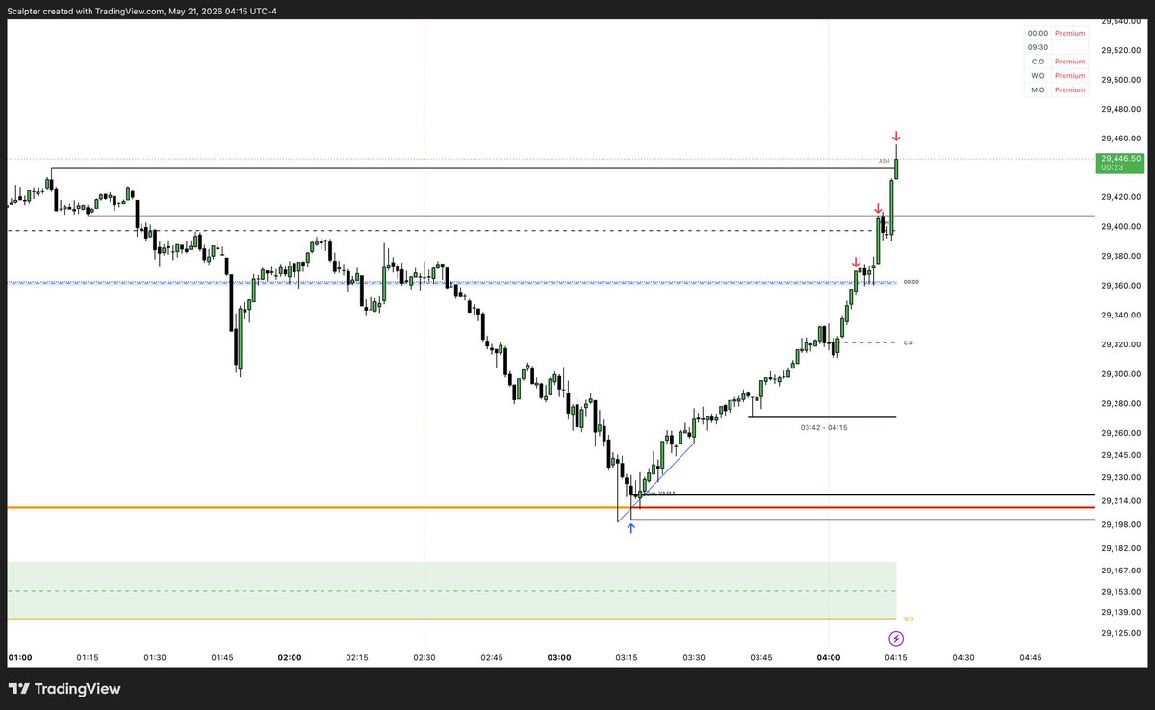Click the 02:30 time axis label

424,658
